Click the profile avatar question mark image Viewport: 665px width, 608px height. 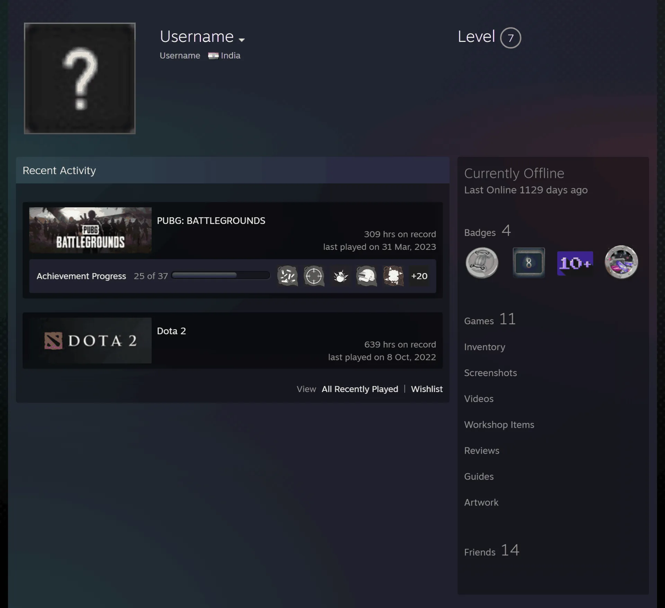tap(80, 78)
